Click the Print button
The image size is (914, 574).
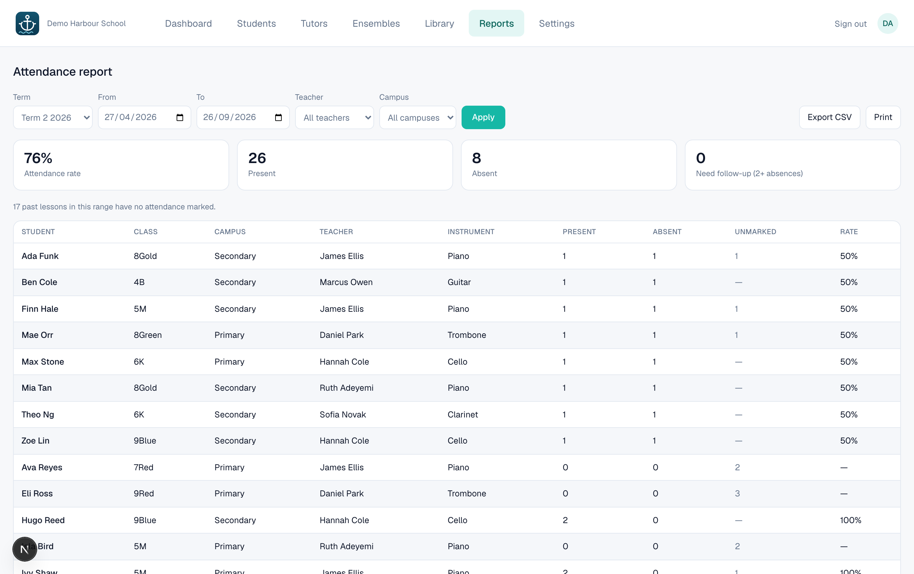(883, 117)
